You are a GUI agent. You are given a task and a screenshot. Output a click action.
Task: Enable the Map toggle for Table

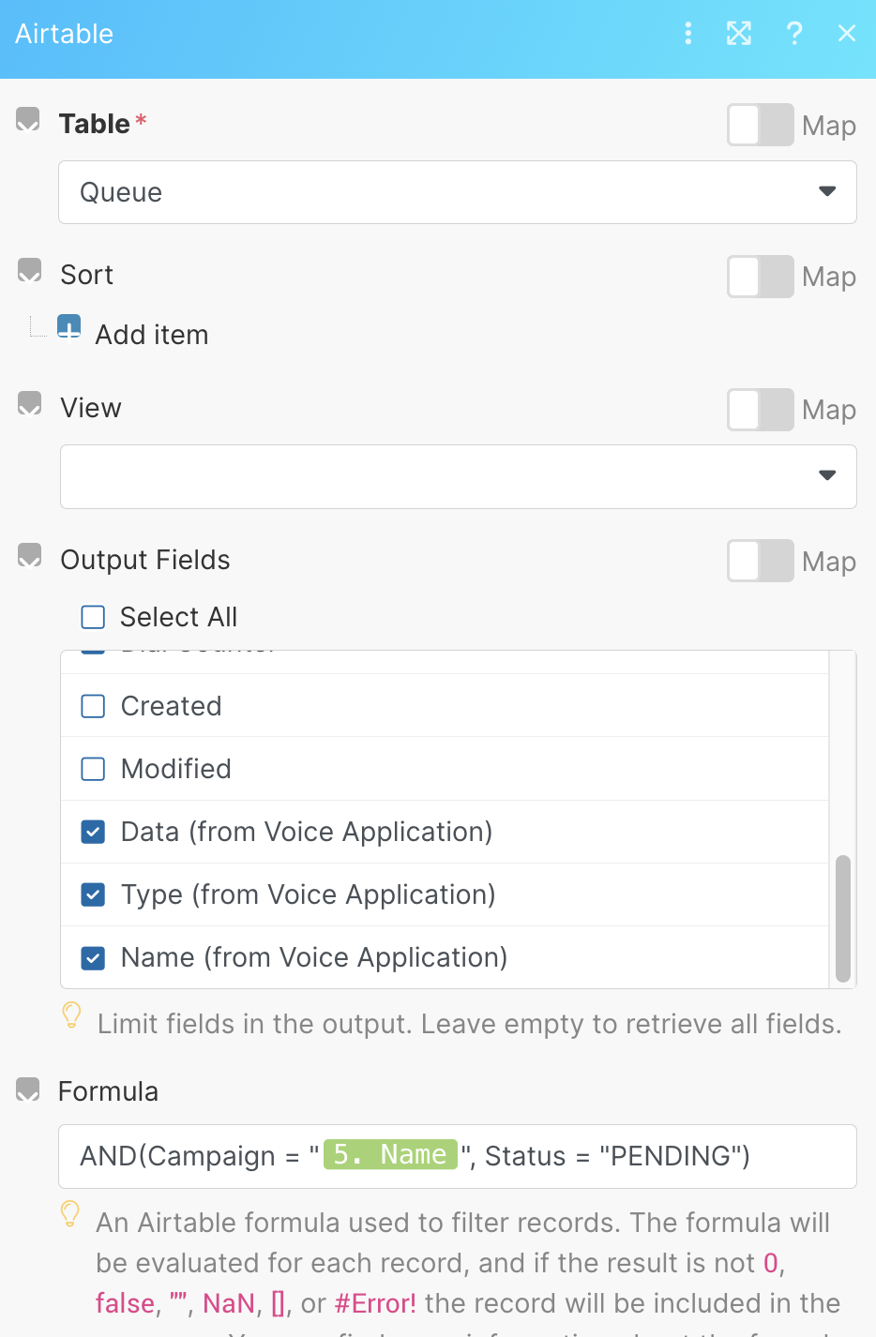(x=760, y=125)
